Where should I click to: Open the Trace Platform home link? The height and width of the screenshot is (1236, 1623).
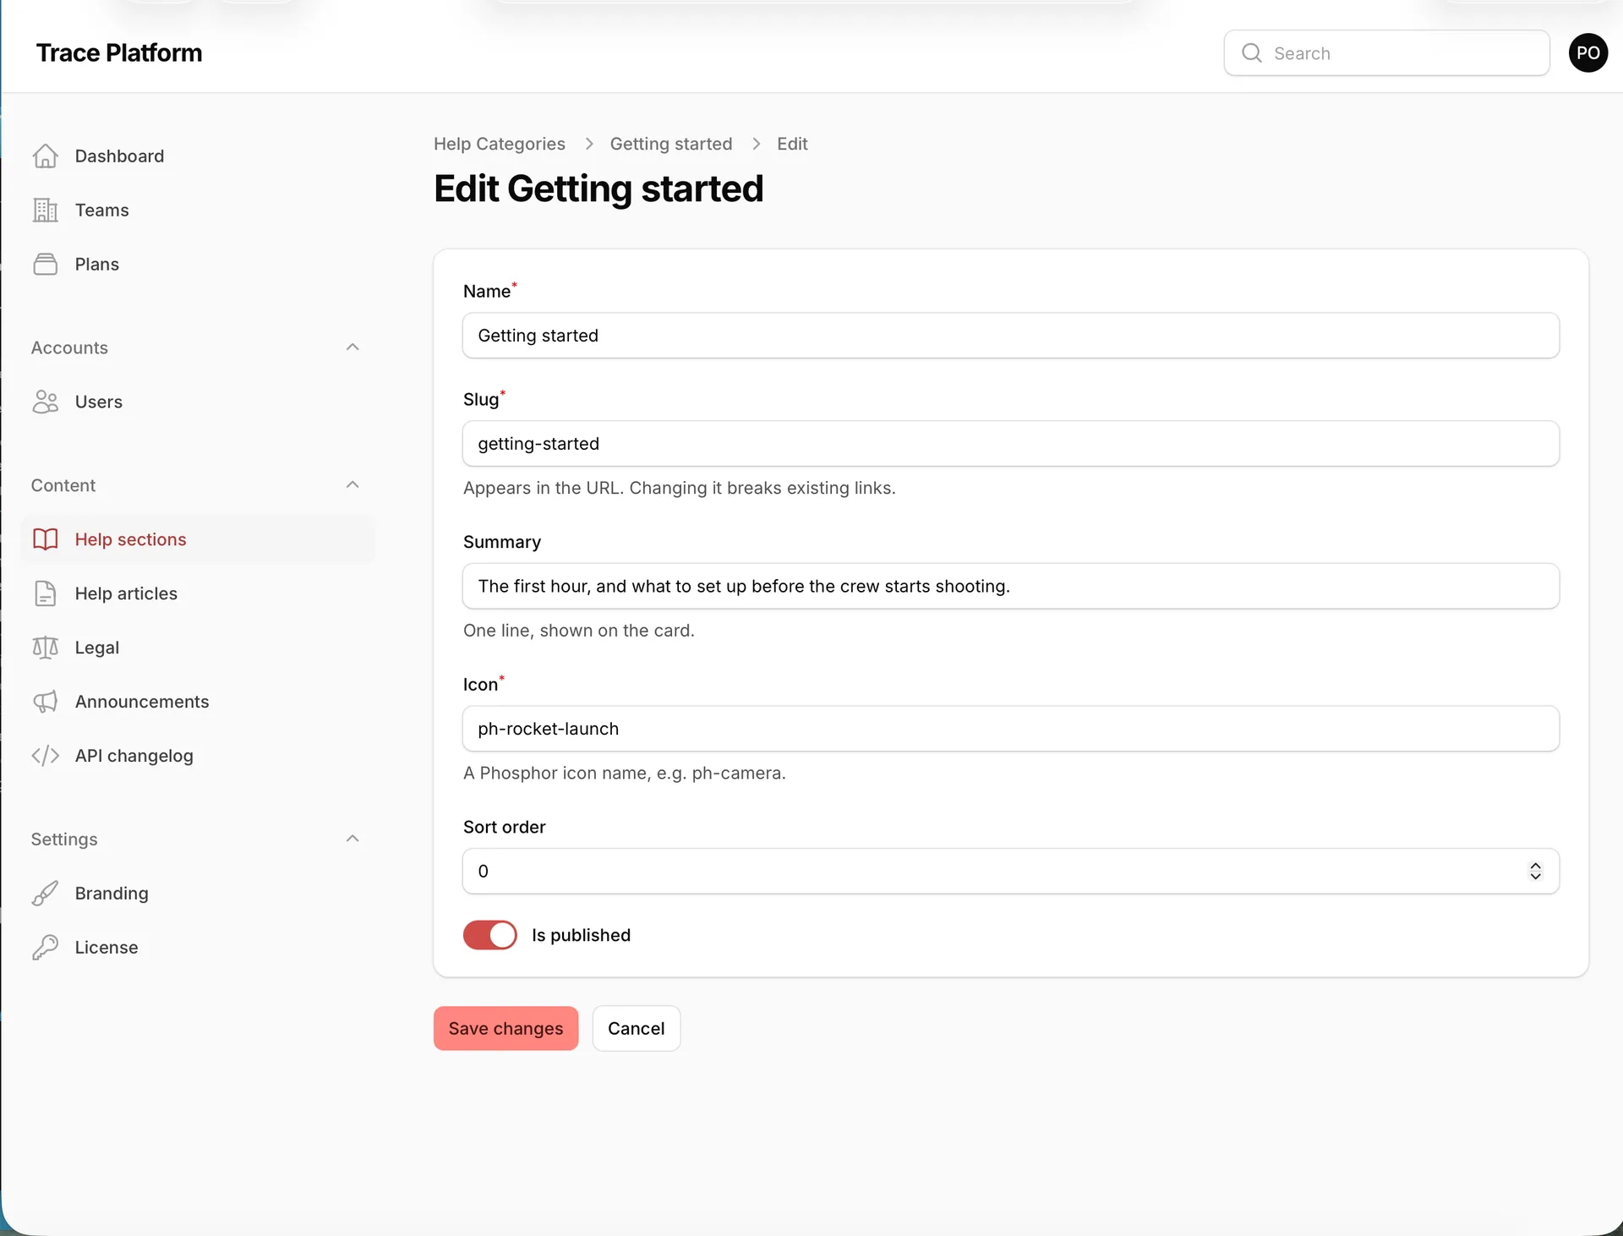(119, 53)
